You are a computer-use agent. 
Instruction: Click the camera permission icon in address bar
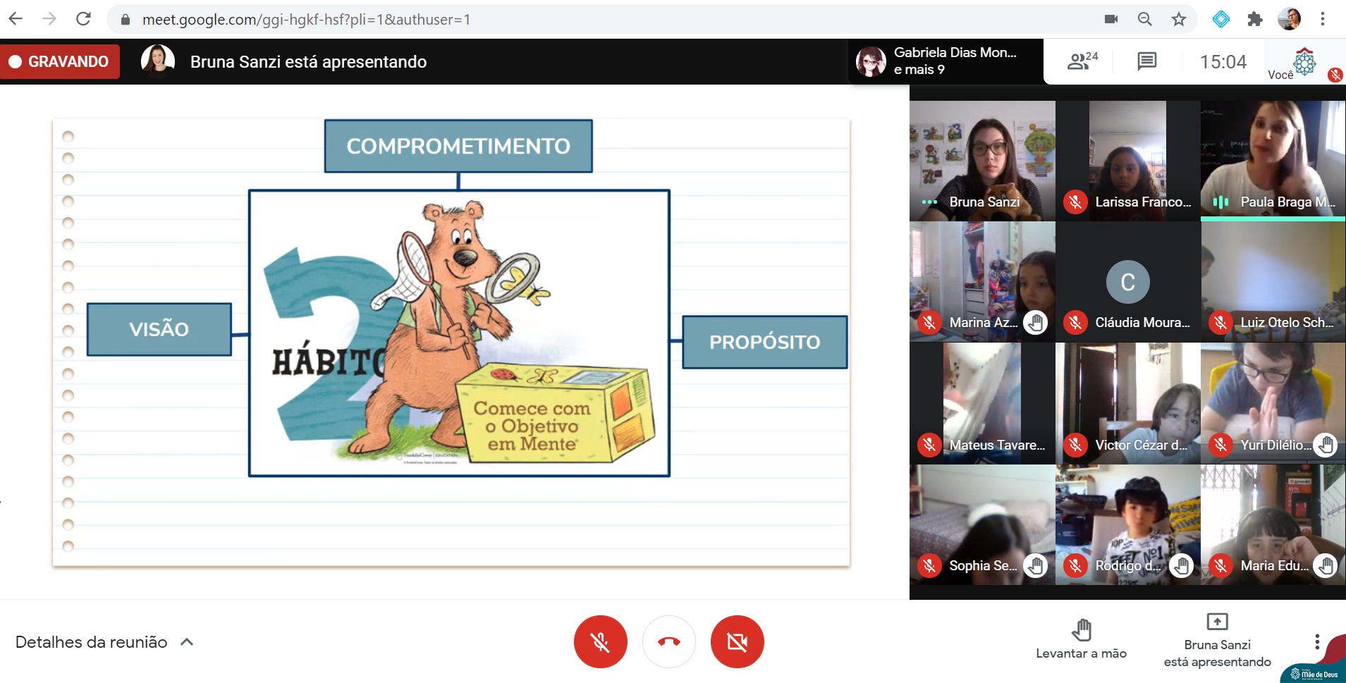pos(1111,19)
